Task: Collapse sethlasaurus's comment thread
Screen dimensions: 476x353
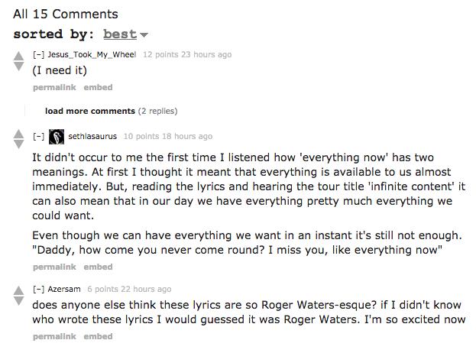Action: click(x=38, y=136)
